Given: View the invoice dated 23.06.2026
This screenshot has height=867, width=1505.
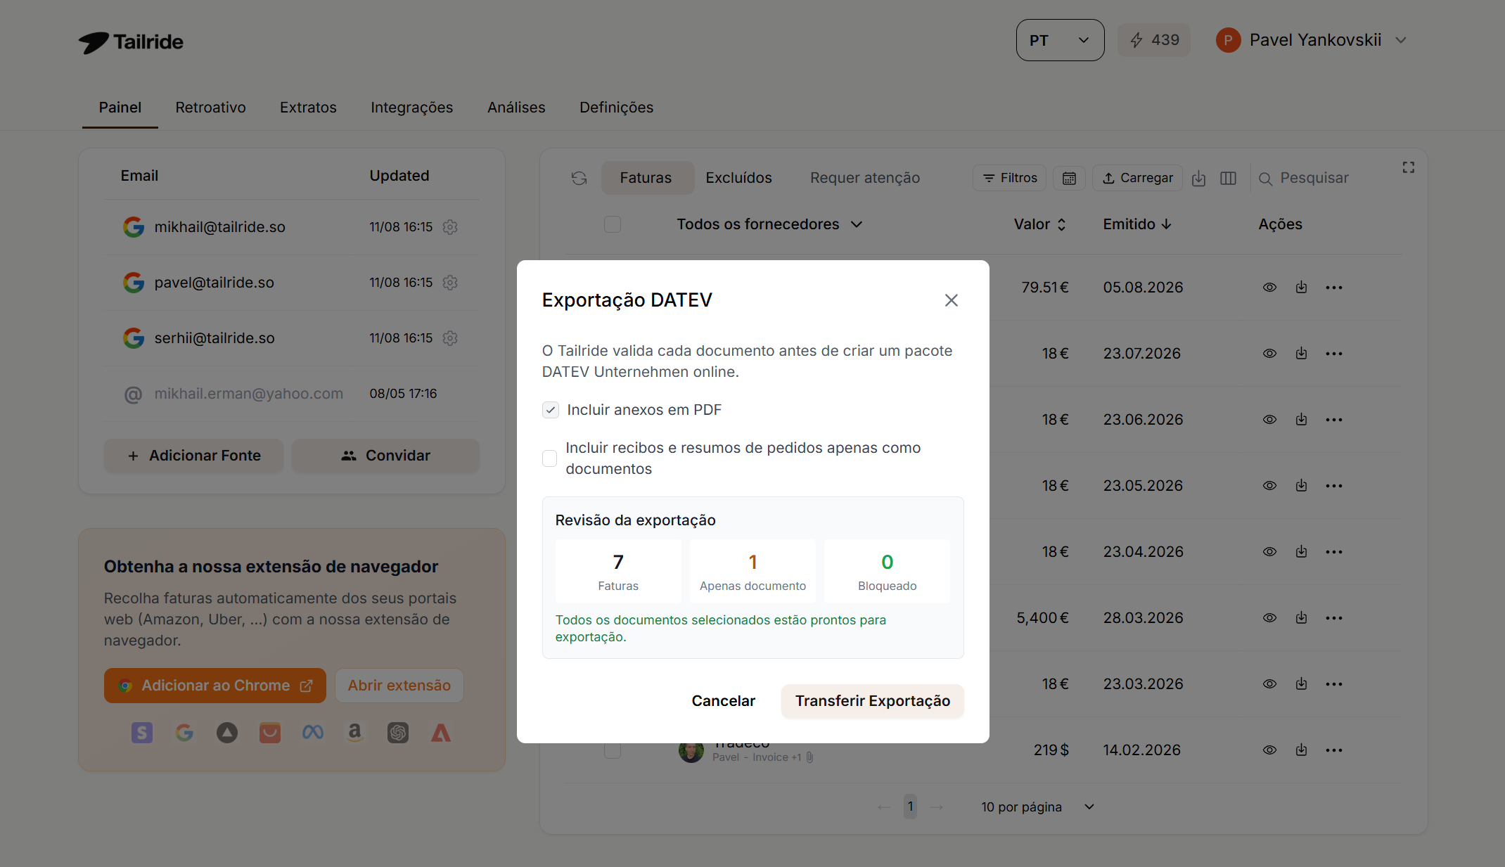Looking at the screenshot, I should point(1269,420).
